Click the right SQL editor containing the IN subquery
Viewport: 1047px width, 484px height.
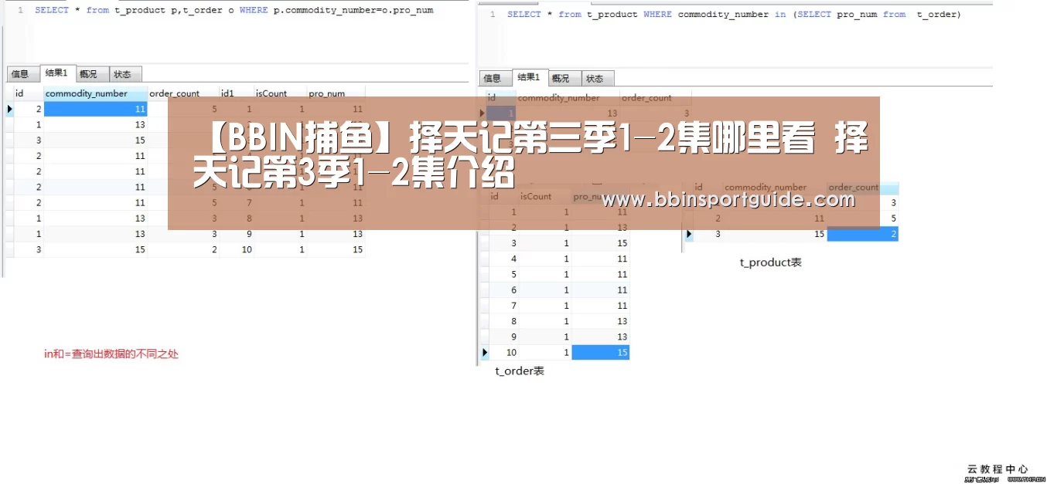coord(735,37)
